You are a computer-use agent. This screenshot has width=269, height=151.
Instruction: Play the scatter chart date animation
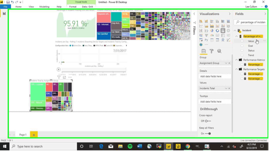coord(58,69)
